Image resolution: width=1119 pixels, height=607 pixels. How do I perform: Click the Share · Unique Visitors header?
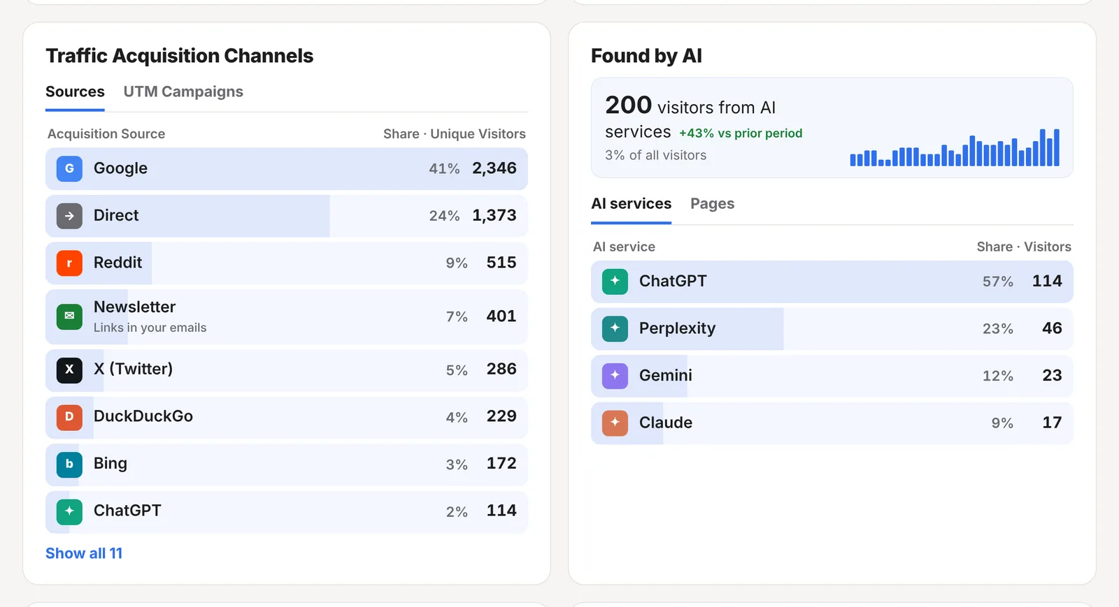click(x=455, y=133)
